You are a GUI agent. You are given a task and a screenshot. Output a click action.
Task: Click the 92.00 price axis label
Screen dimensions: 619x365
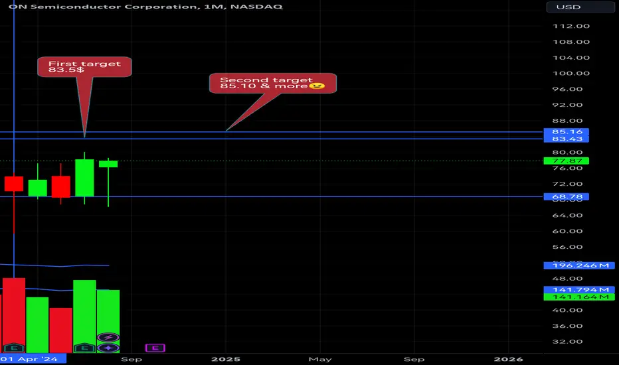coord(568,105)
